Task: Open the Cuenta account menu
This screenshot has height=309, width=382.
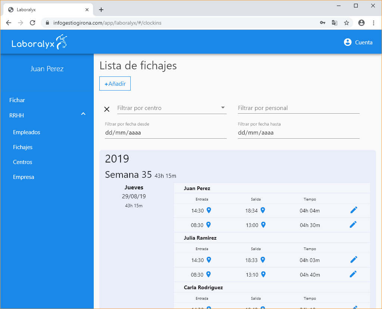Action: [358, 42]
